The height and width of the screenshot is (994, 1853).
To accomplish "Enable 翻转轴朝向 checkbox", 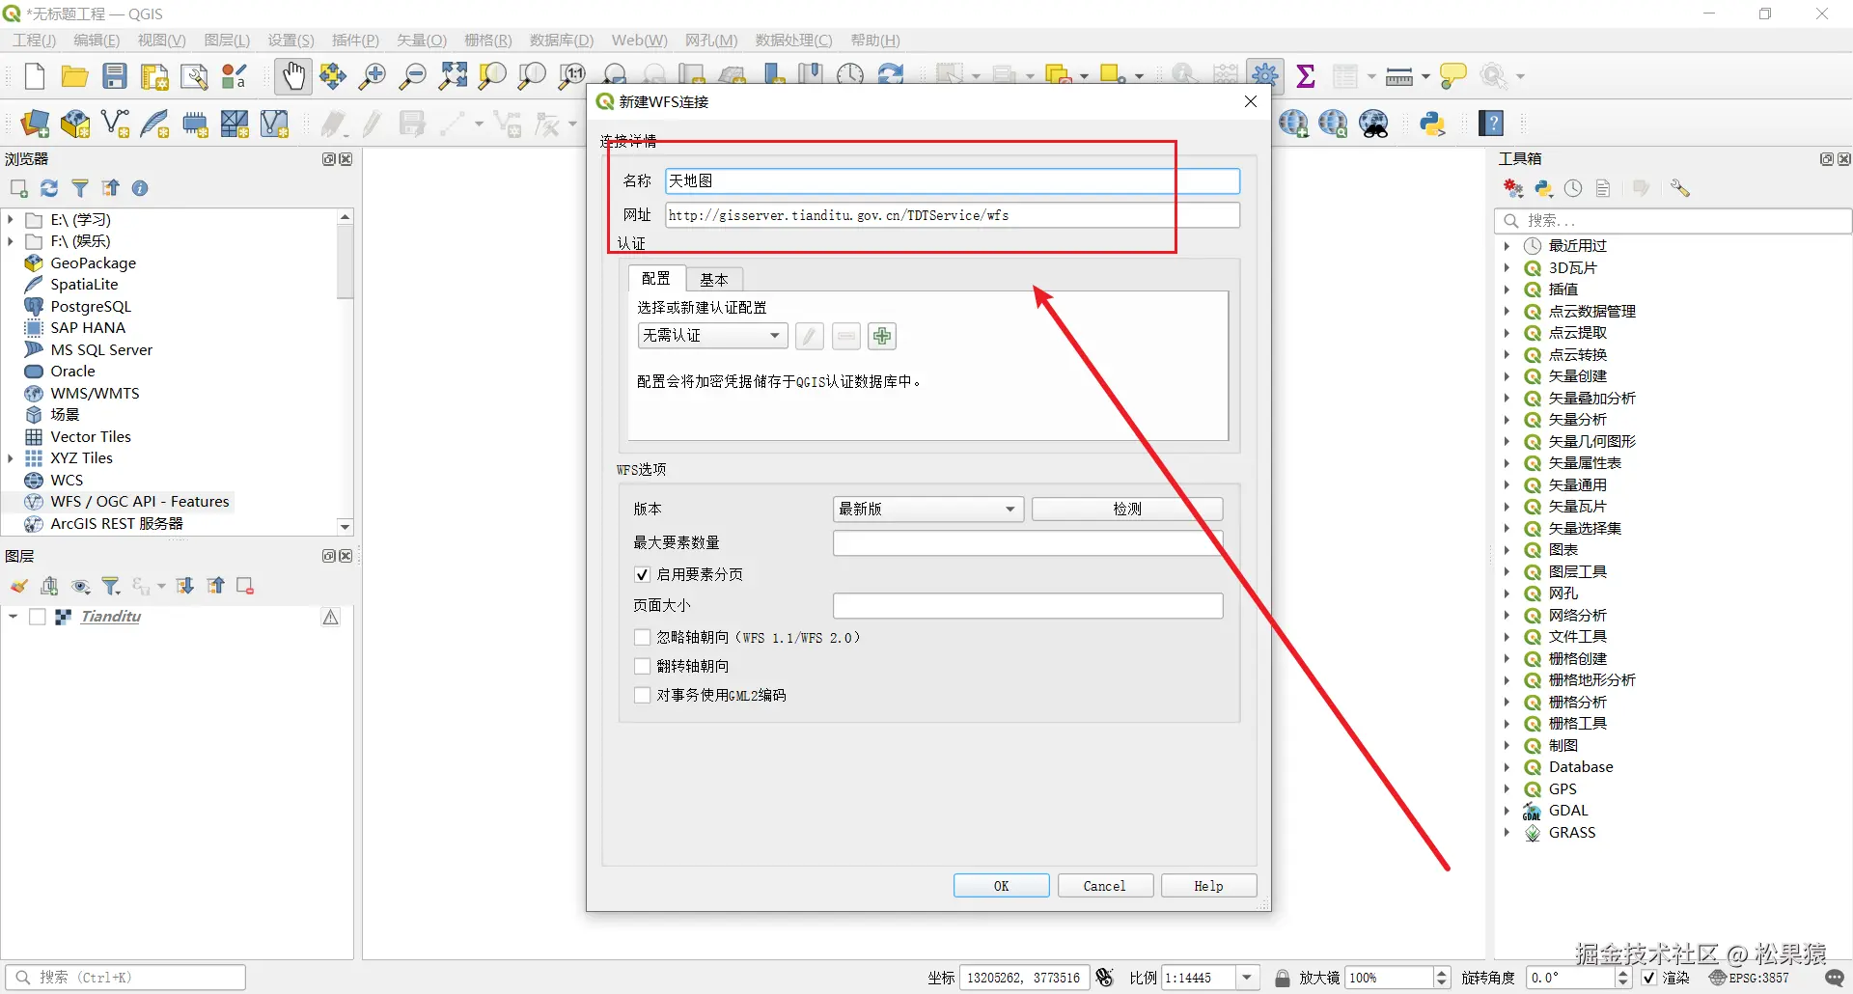I will pyautogui.click(x=642, y=666).
